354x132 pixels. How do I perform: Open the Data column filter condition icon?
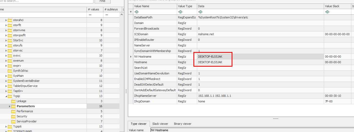pos(200,12)
